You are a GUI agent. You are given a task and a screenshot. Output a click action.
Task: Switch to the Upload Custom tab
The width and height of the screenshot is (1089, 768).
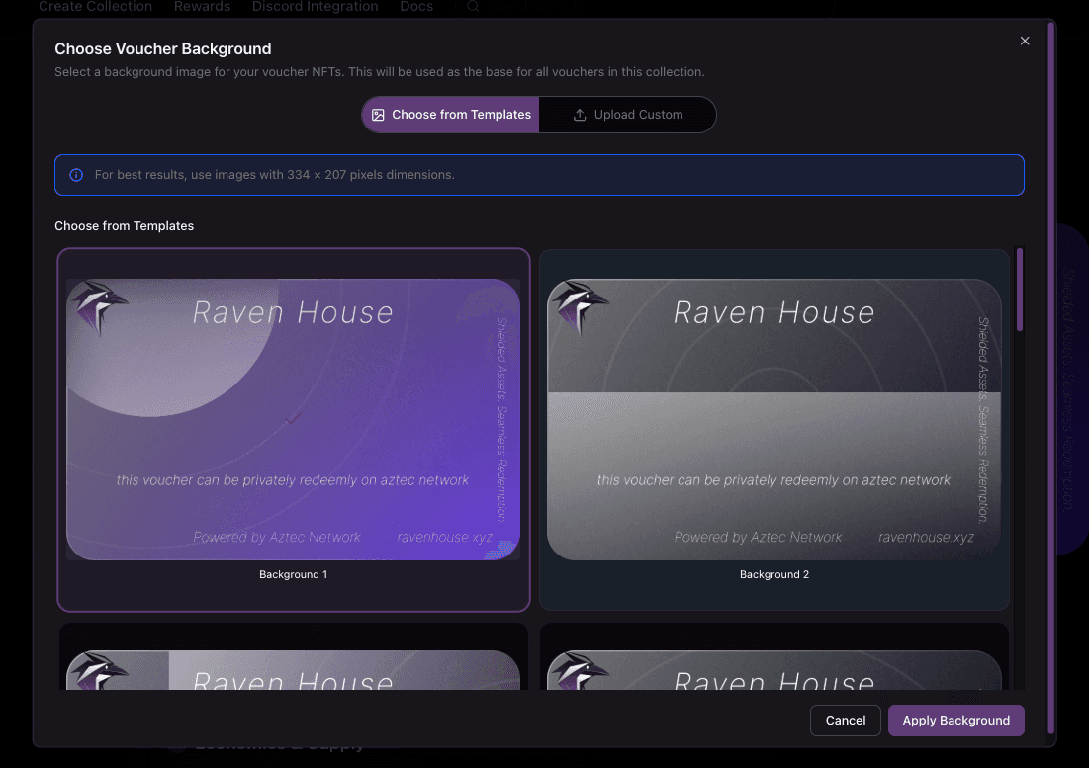pos(628,115)
